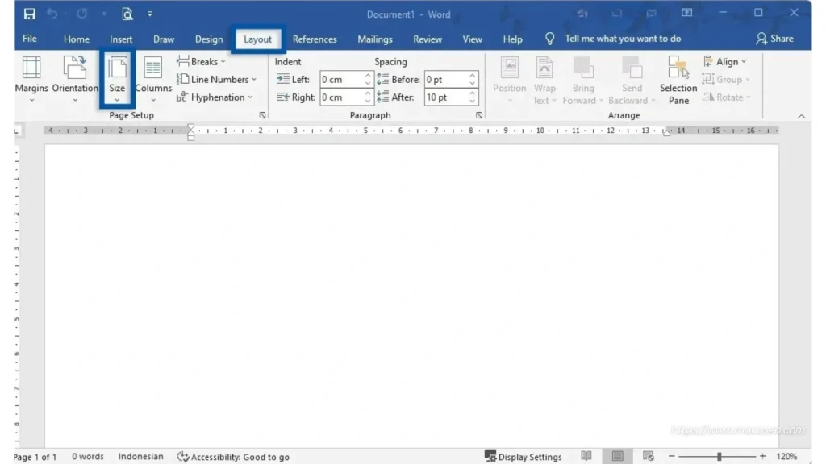The height and width of the screenshot is (464, 826).
Task: Click the zoom out minus button
Action: tap(672, 457)
